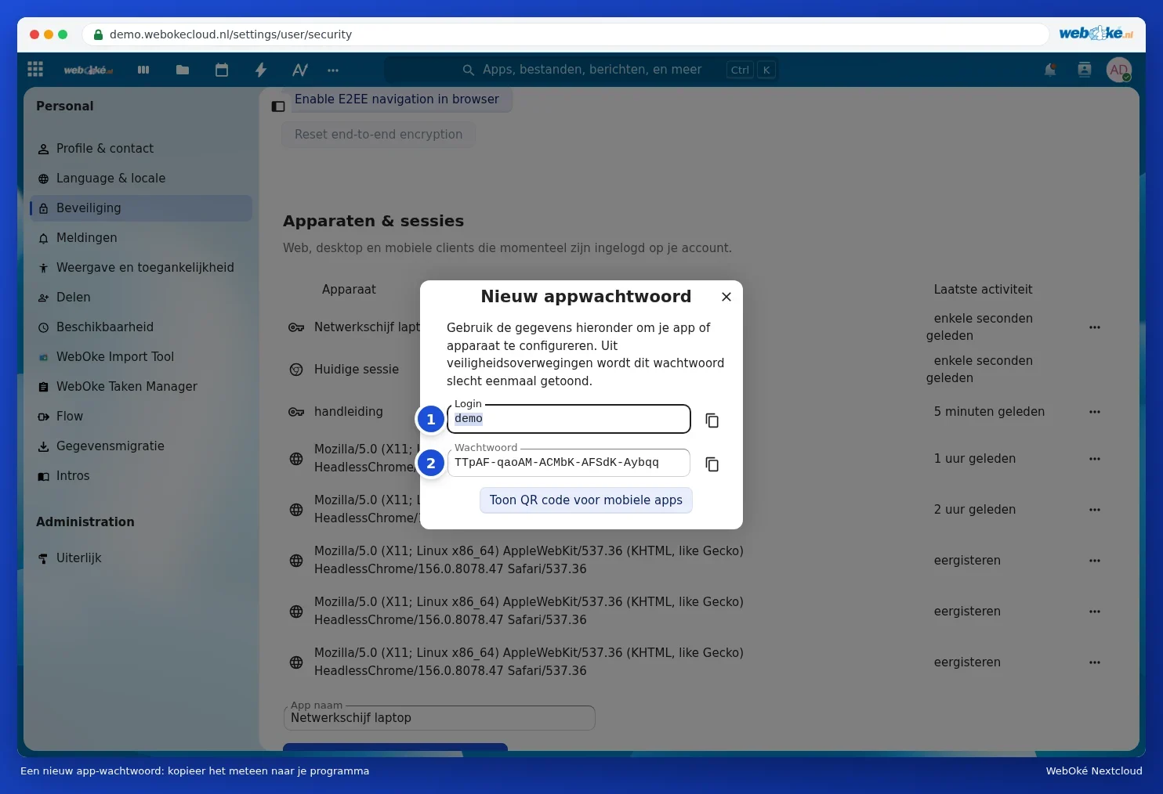This screenshot has width=1163, height=794.
Task: Click the search bar for apps and files
Action: click(581, 70)
